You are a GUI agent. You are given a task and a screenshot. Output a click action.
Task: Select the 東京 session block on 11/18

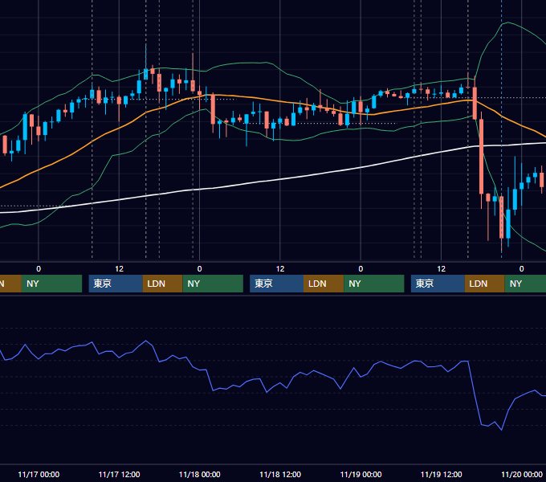point(276,284)
